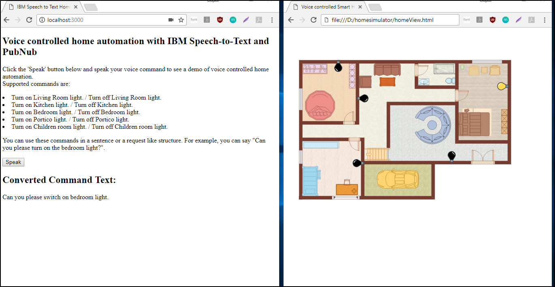Click the teal 'm' extension in the right browser
This screenshot has width=555, height=287.
click(506, 20)
